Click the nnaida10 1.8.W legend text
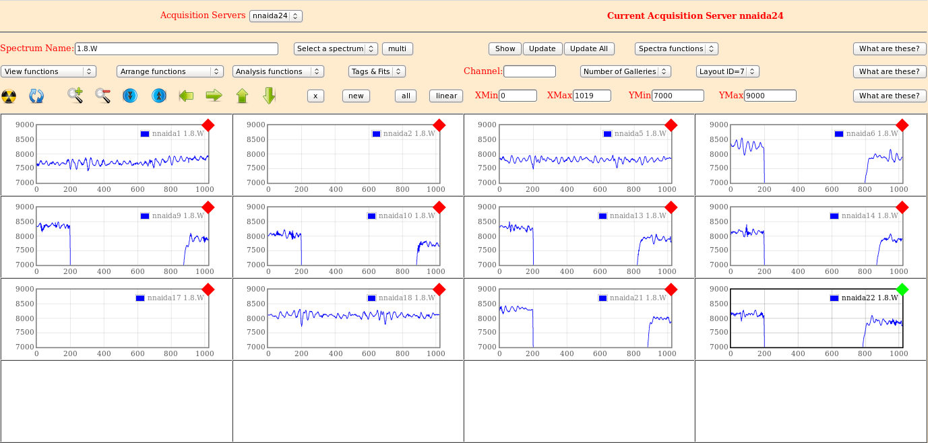The image size is (928, 443). point(407,216)
